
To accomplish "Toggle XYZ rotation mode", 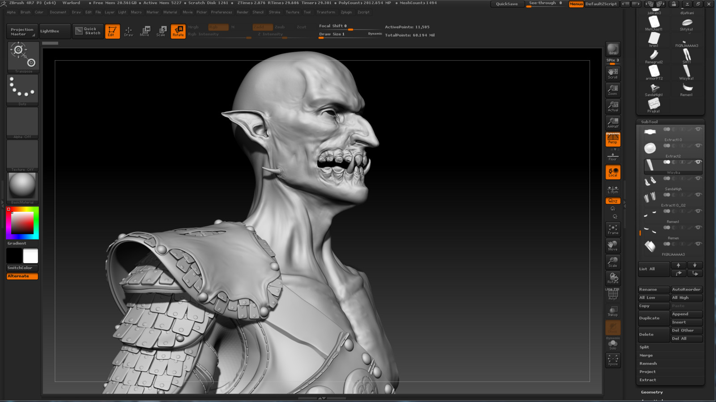I will click(613, 201).
